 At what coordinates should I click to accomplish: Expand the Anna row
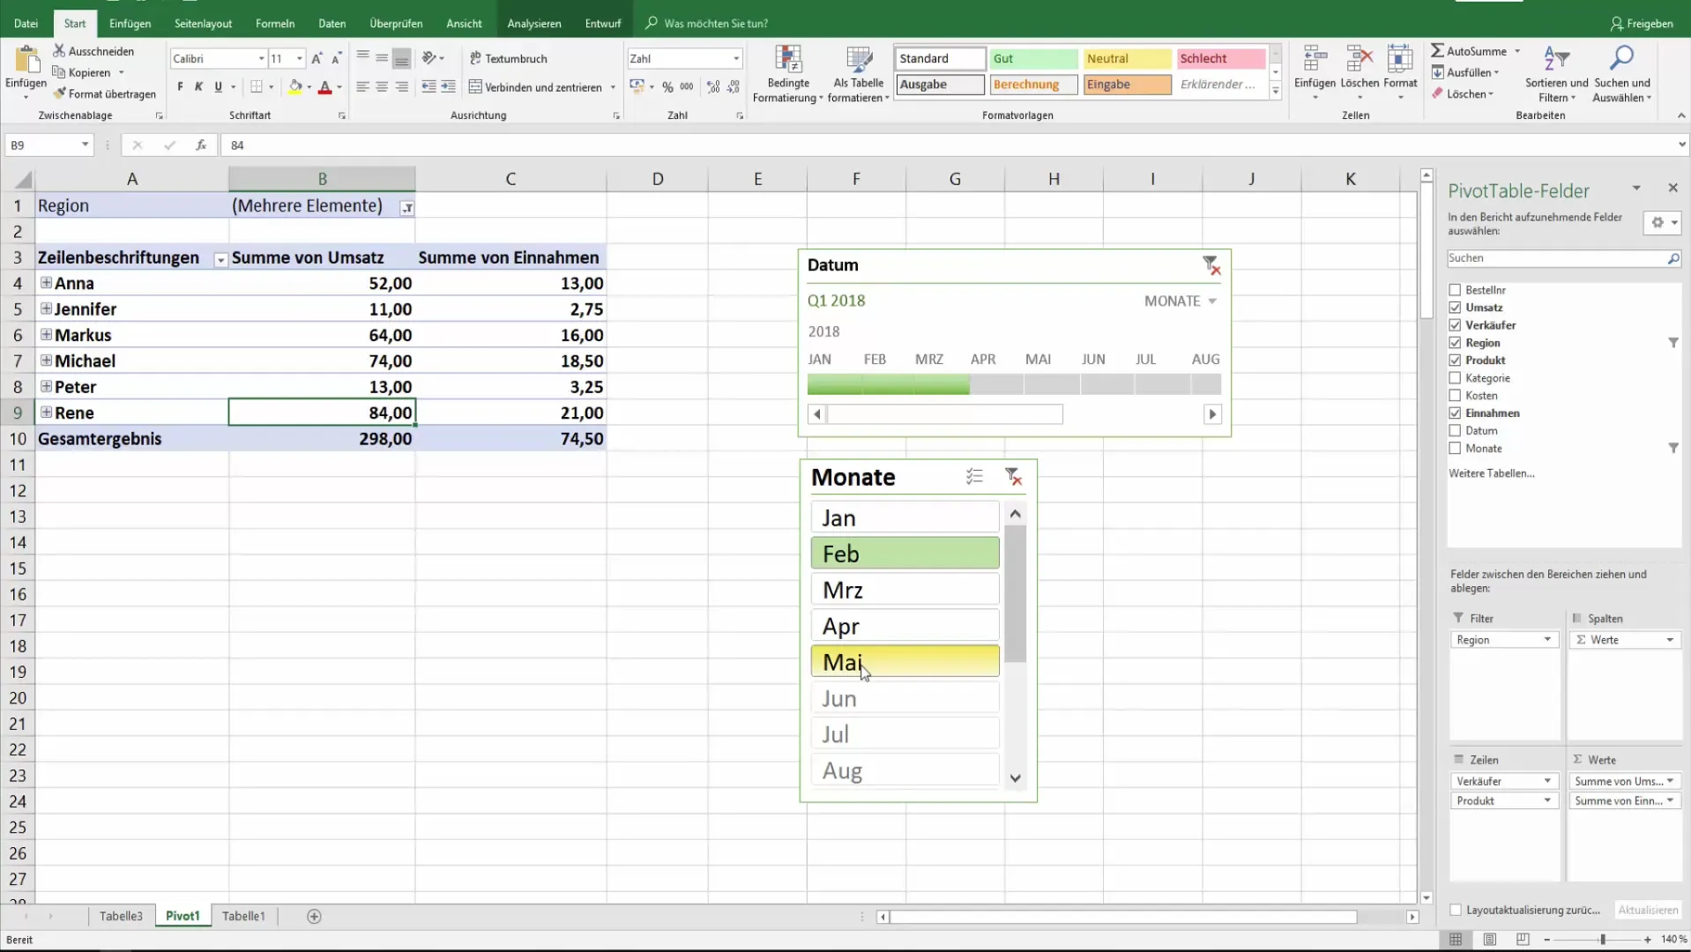[x=46, y=283]
